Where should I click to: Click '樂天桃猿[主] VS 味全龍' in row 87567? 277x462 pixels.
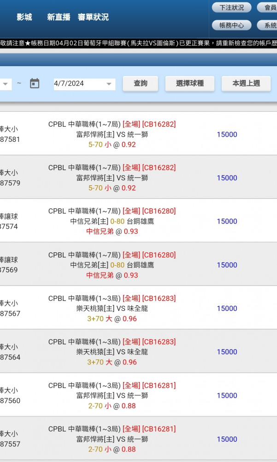112,309
